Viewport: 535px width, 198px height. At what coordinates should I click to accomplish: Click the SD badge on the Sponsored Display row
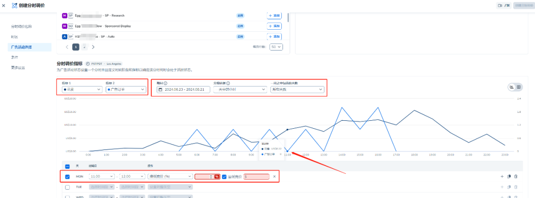tap(71, 26)
